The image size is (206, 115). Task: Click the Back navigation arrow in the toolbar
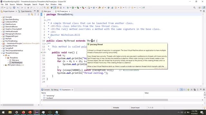132,8
